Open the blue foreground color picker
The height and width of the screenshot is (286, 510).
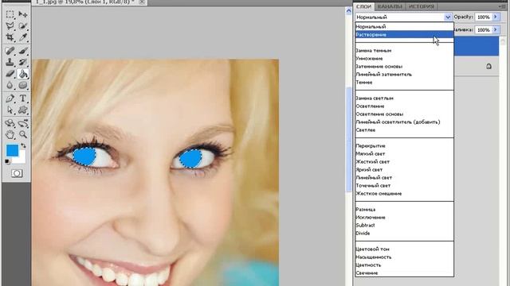tap(13, 151)
